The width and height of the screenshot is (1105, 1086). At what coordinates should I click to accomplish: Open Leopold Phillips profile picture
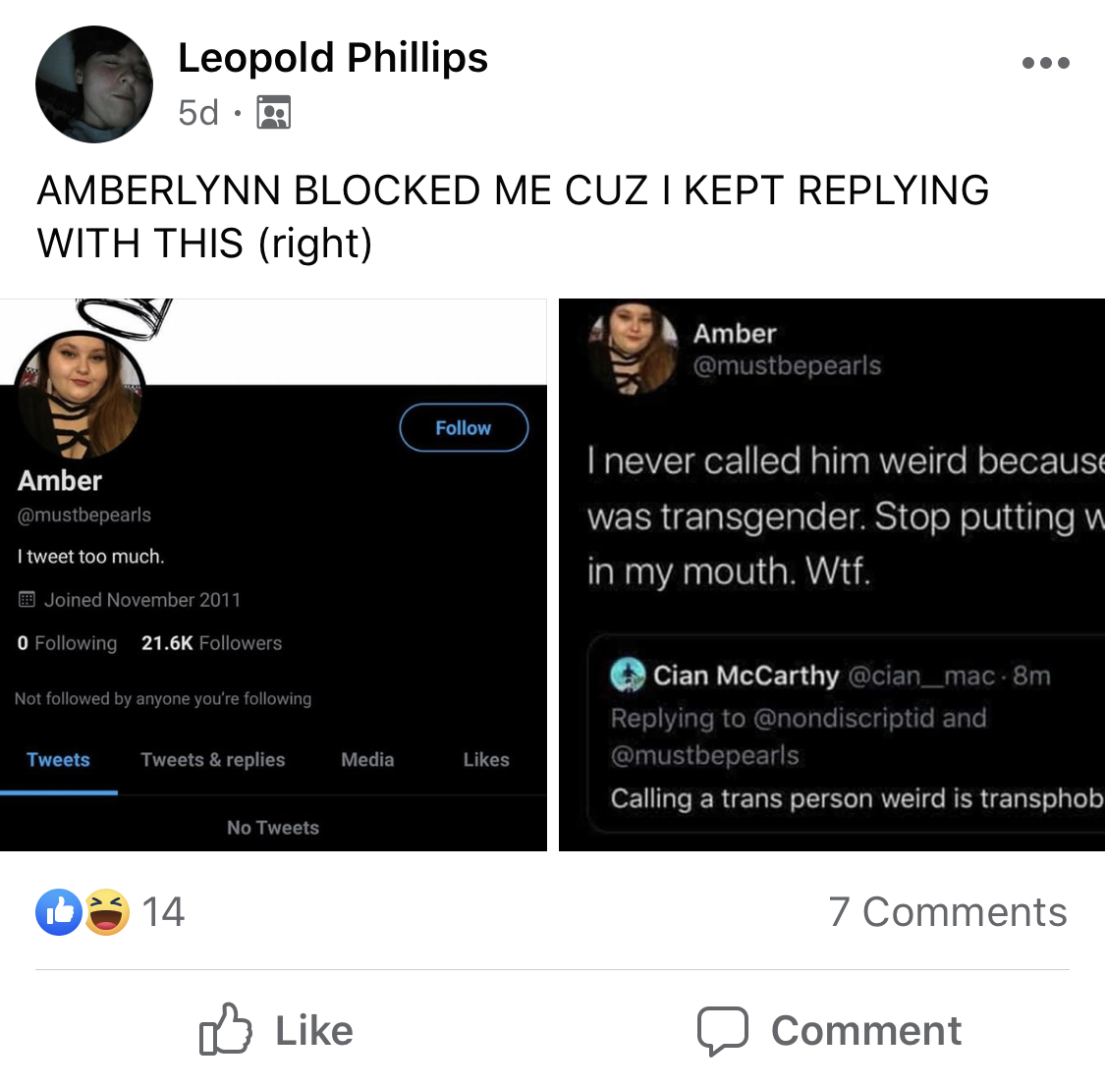tap(93, 83)
